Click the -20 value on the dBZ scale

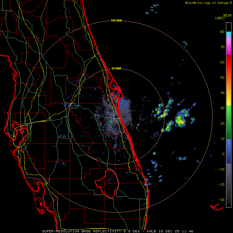click(221, 185)
